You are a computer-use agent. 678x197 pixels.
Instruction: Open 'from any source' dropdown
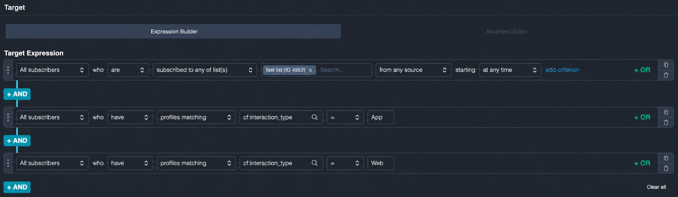pos(413,70)
